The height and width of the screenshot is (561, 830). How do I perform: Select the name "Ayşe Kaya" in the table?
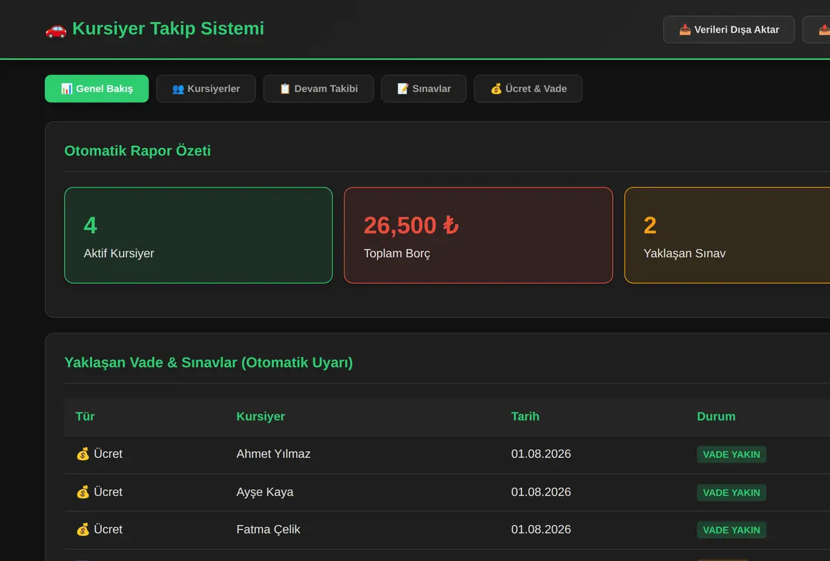coord(265,493)
